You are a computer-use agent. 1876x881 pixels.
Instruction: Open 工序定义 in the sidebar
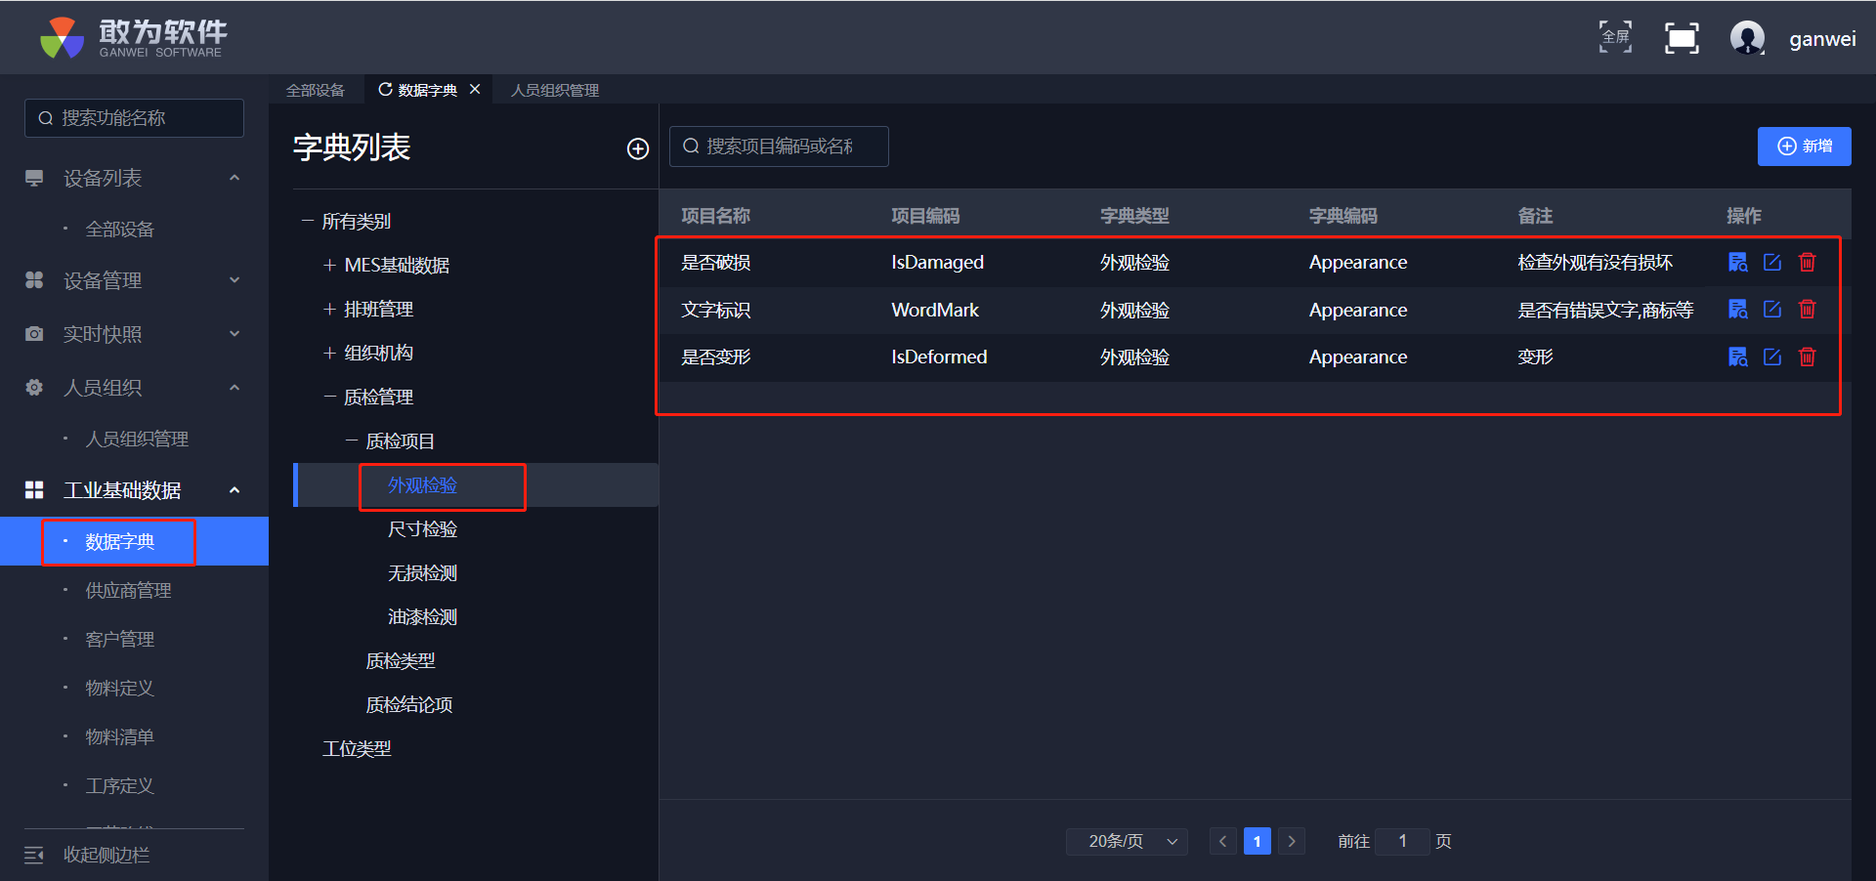[x=120, y=786]
